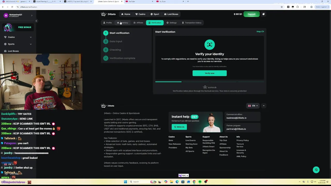
Task: Open the New Releases footer link
Action: pyautogui.click(x=175, y=144)
